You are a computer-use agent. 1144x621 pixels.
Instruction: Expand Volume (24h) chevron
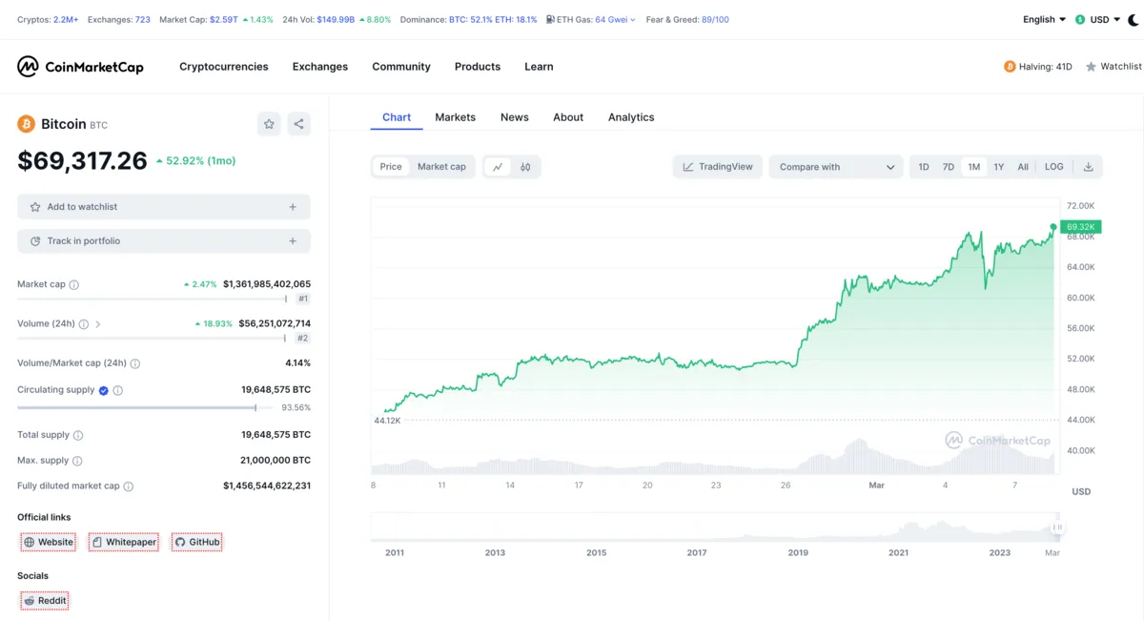tap(98, 324)
